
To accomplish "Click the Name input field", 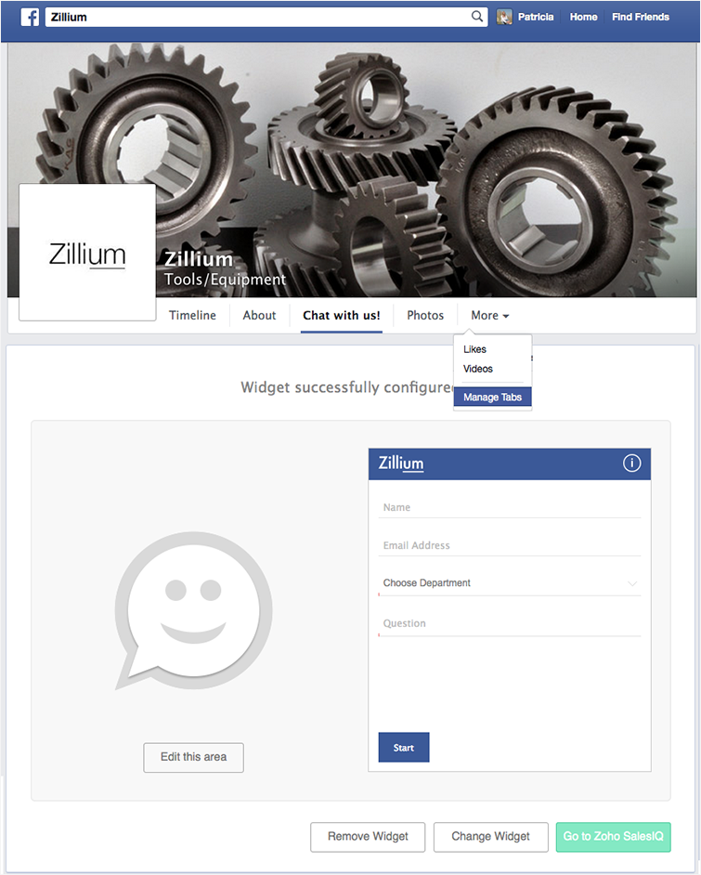I will [x=509, y=507].
